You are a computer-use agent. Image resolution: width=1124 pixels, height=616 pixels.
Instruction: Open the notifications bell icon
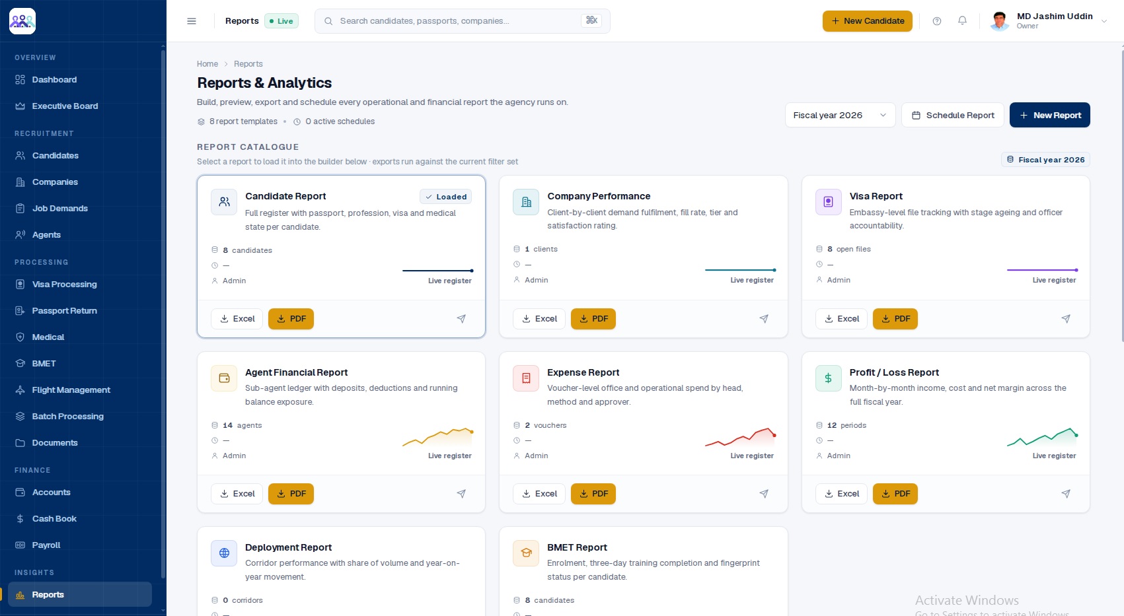pyautogui.click(x=962, y=21)
